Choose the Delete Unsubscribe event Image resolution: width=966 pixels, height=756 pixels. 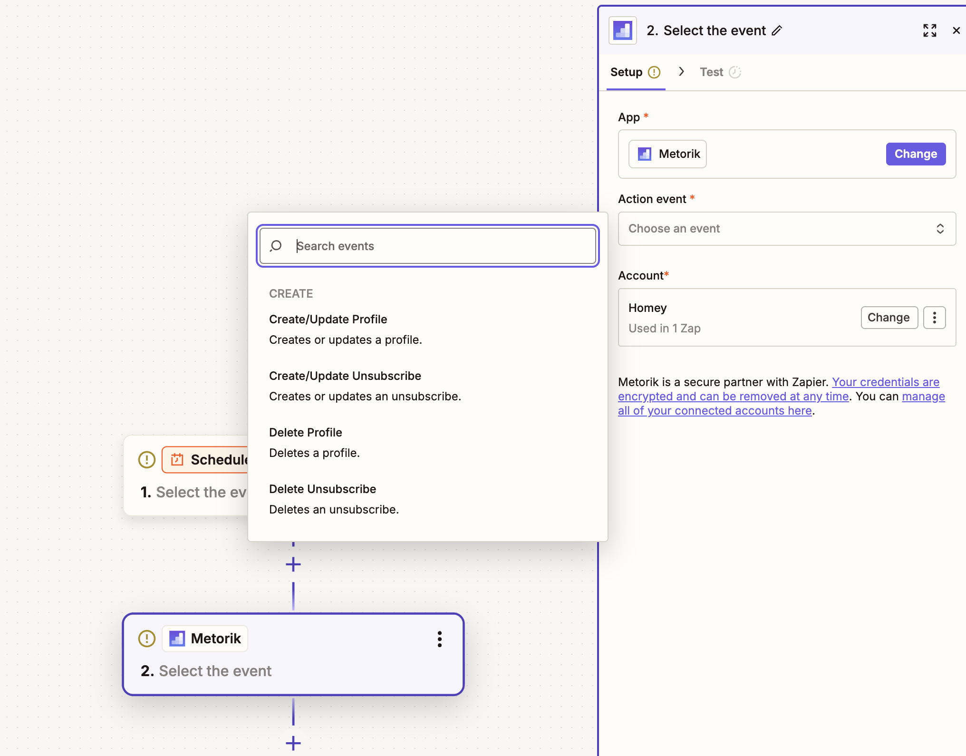click(x=428, y=499)
